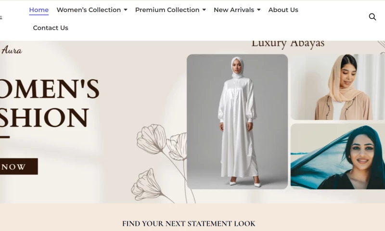Click Find Your Next Statement Look heading
The height and width of the screenshot is (231, 385).
click(189, 224)
